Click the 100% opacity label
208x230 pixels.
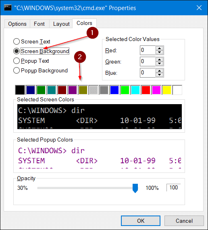coord(152,188)
